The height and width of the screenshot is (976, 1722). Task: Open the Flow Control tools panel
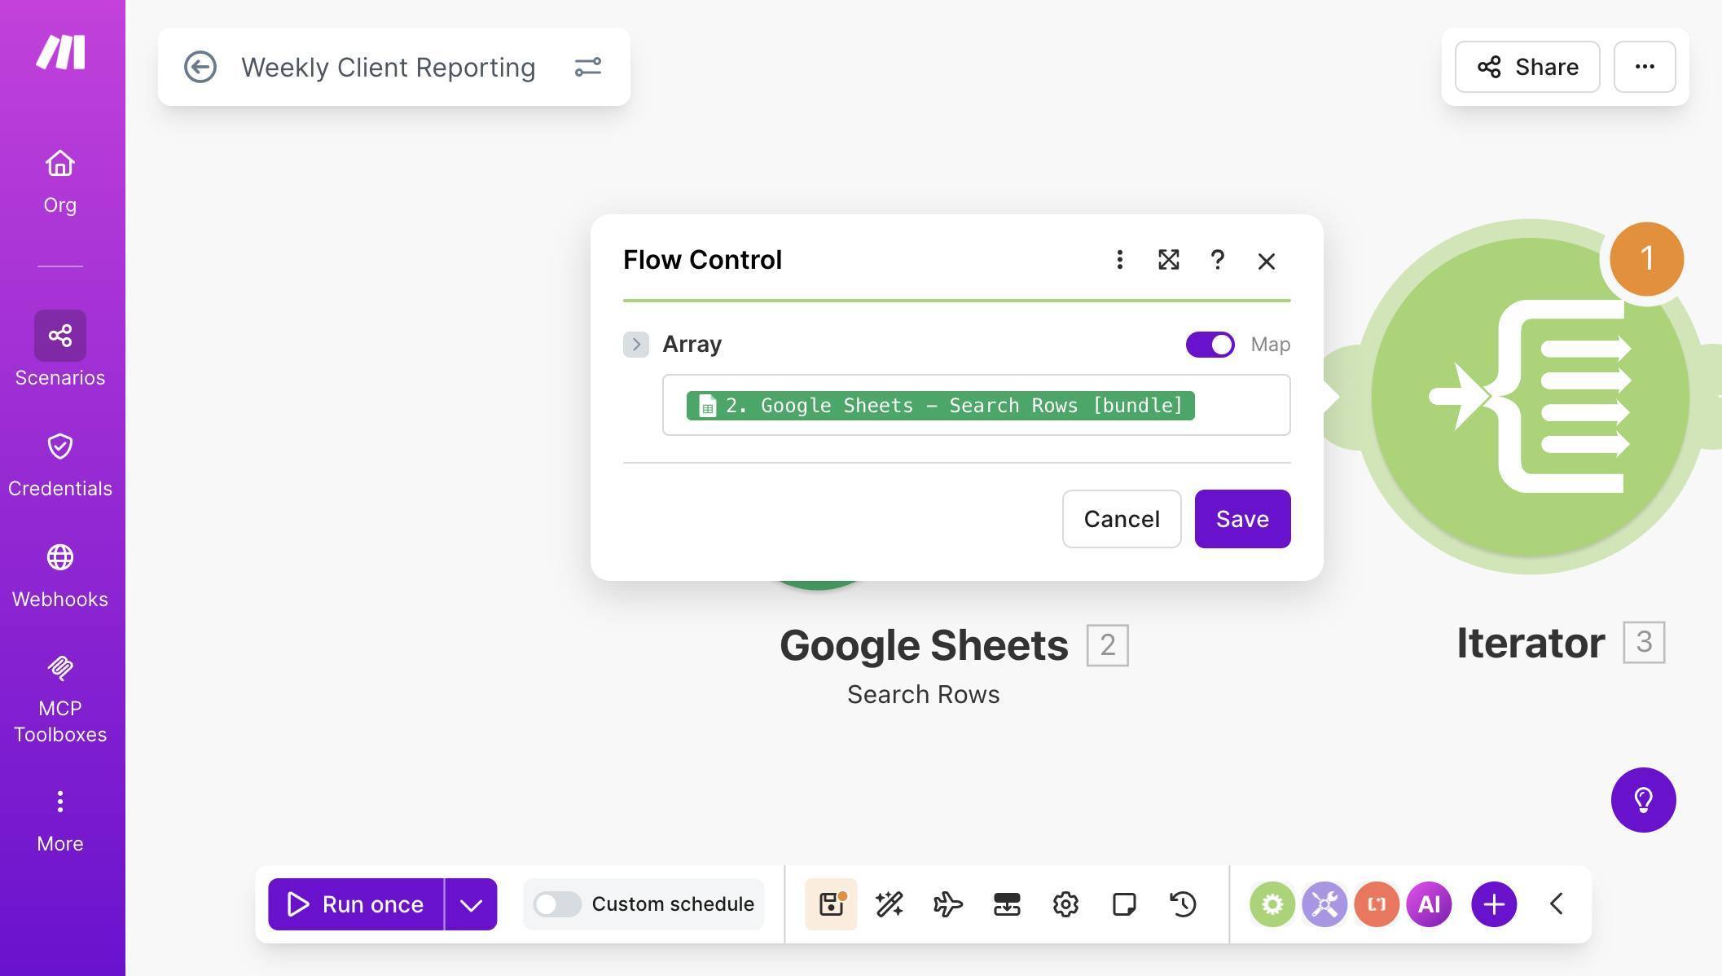click(x=1272, y=903)
